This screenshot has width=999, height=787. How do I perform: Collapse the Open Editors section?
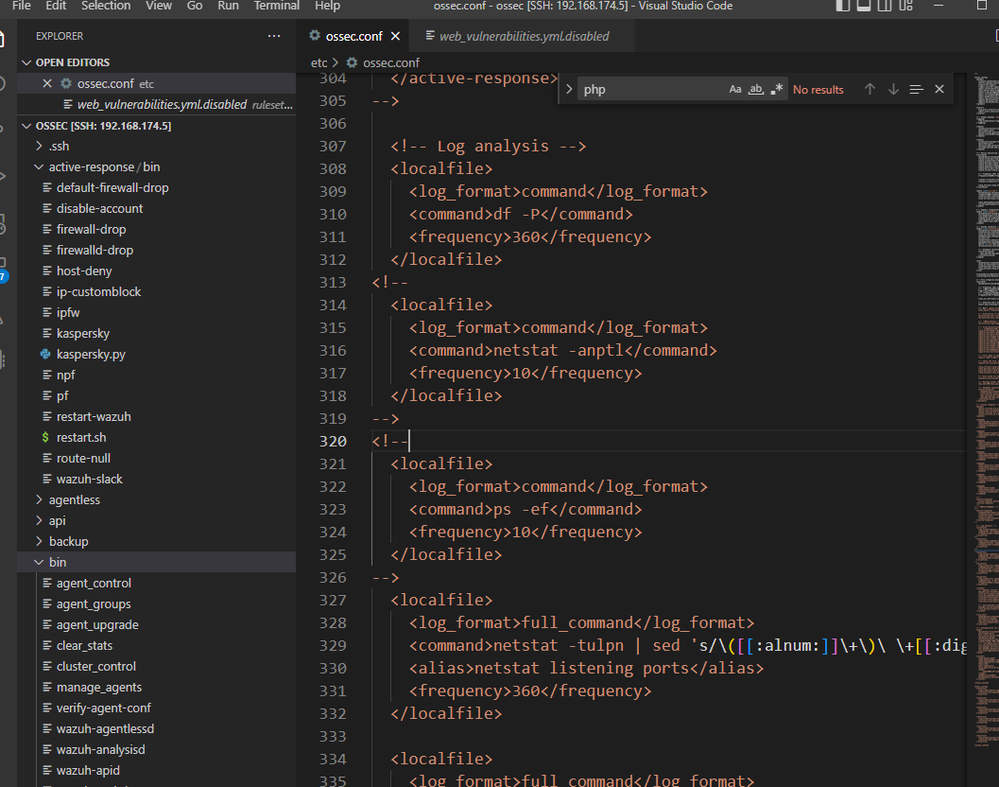point(26,62)
